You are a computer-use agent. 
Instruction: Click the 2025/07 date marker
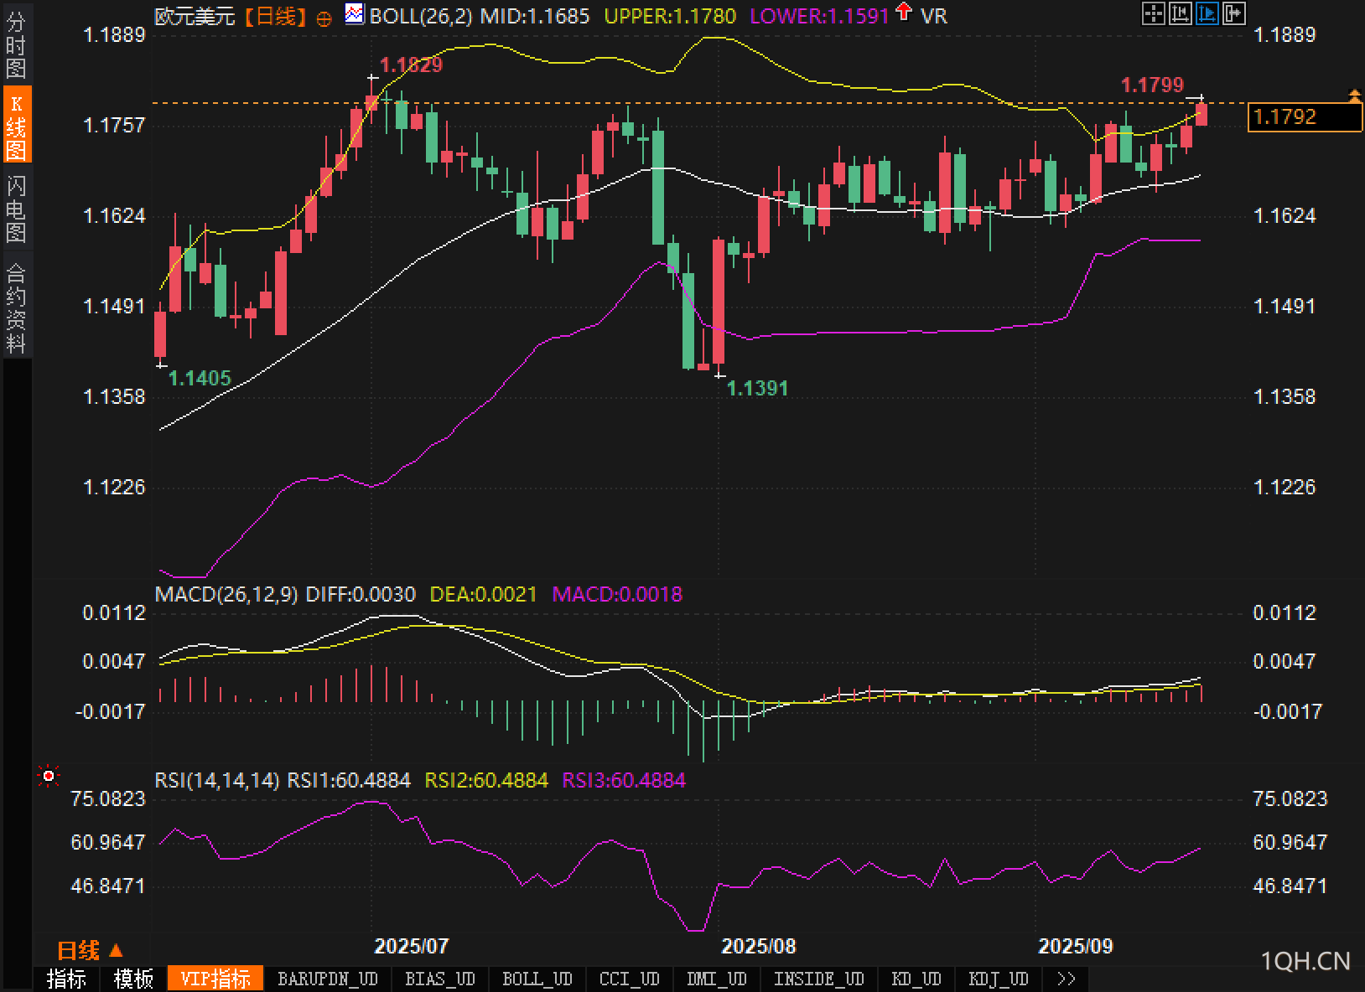pyautogui.click(x=411, y=946)
